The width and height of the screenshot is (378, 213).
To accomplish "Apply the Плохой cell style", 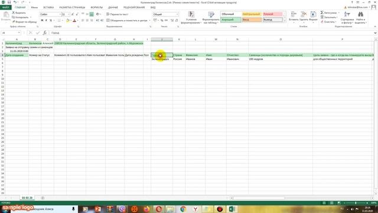I will click(272, 14).
